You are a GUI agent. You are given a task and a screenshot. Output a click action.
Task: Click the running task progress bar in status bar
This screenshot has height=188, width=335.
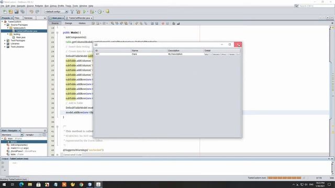pyautogui.click(x=284, y=178)
